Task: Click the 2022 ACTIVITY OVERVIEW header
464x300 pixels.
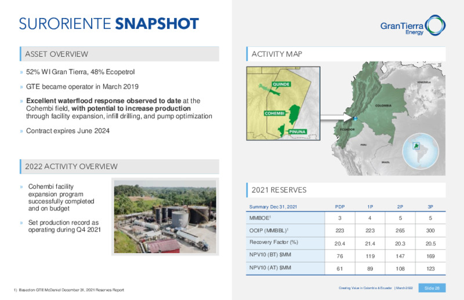Action: (119, 166)
